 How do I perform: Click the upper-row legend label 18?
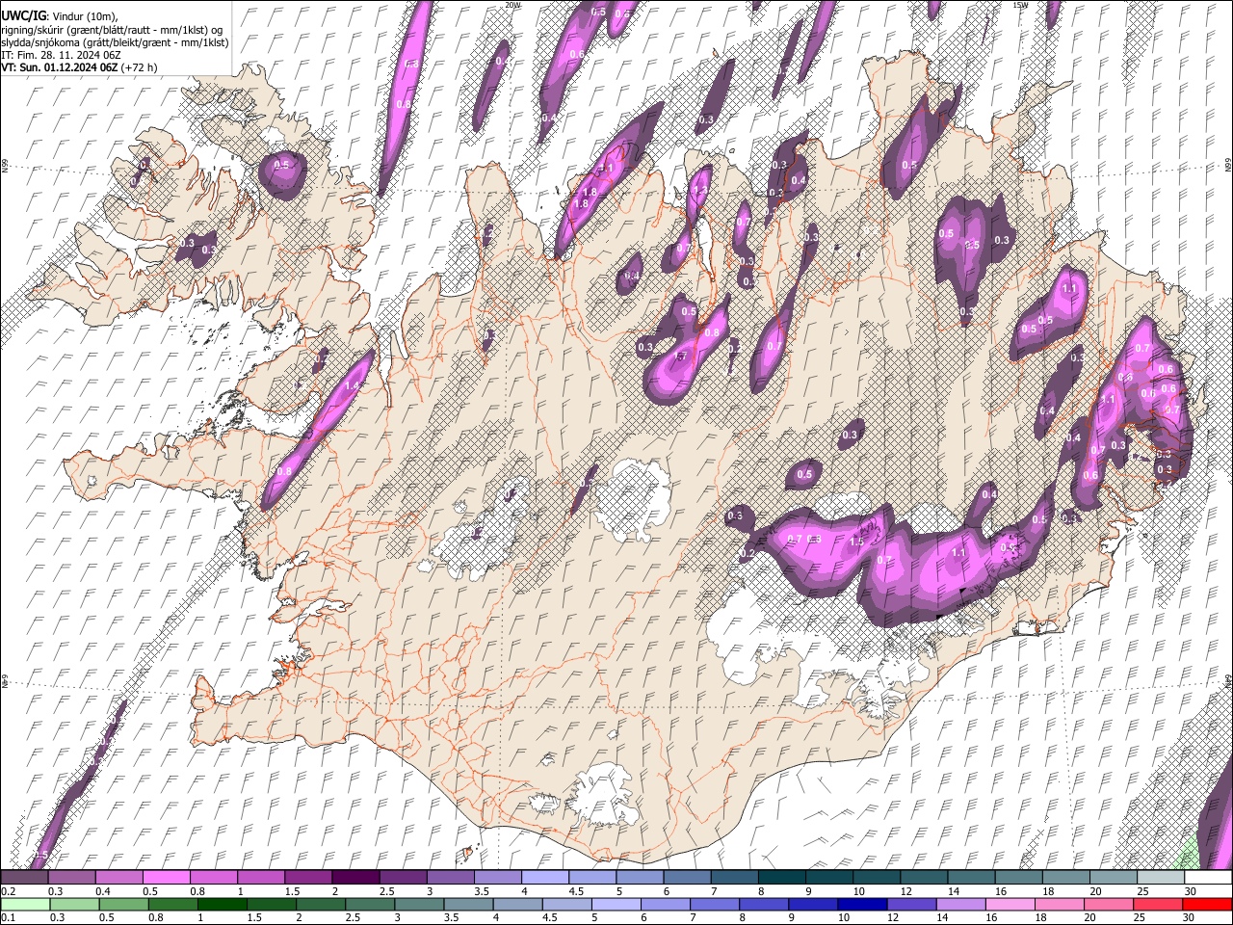[1048, 891]
